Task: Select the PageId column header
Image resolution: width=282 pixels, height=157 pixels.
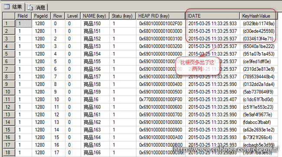Action: click(41, 16)
